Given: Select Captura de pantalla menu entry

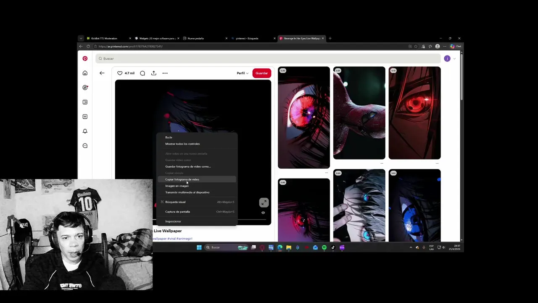Looking at the screenshot, I should (197, 212).
